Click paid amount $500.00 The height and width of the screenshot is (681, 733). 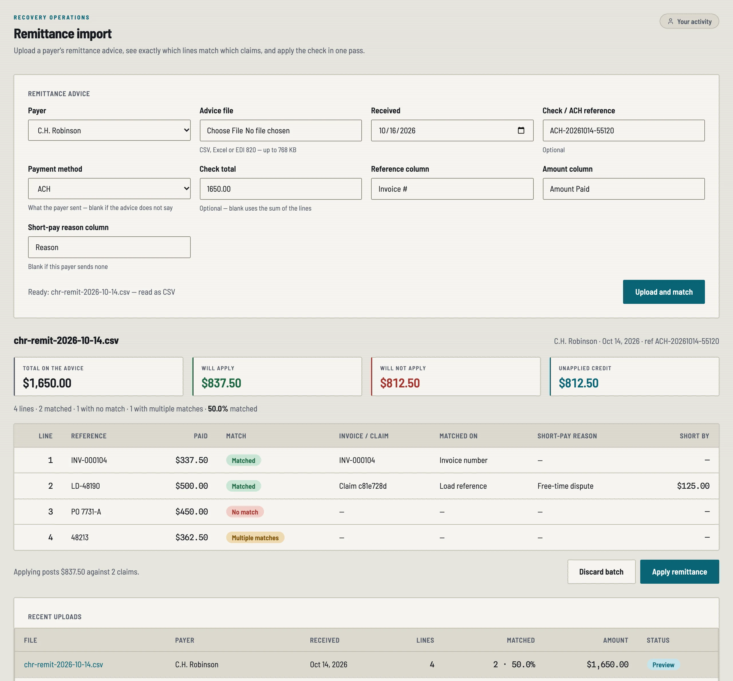pos(191,486)
